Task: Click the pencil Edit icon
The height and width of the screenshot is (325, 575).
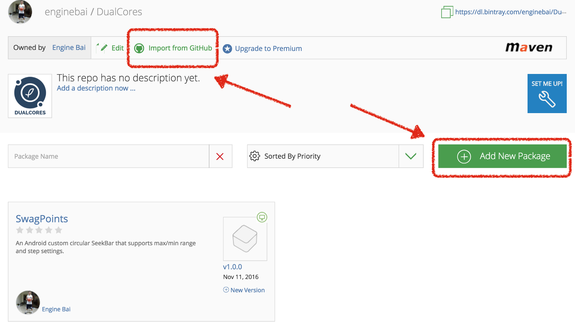Action: 102,48
